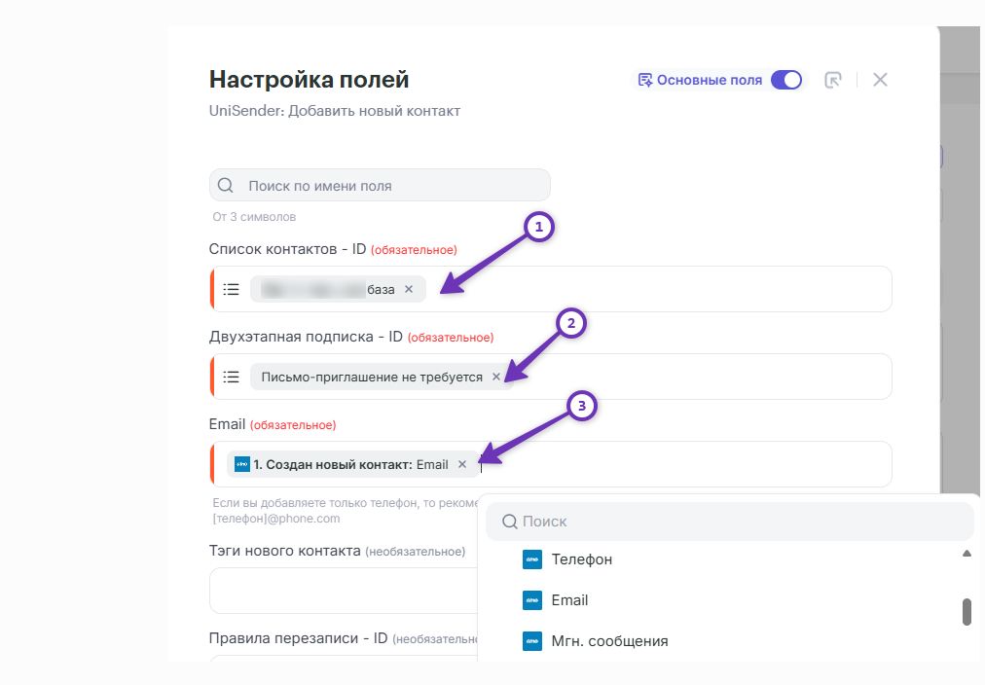Open the list icon in Двухэтапная подписка
Viewport: 985px width, 685px height.
click(232, 377)
